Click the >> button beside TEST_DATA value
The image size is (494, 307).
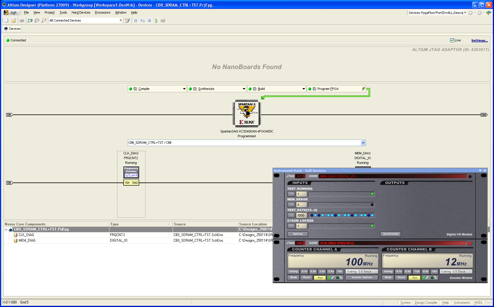291,215
